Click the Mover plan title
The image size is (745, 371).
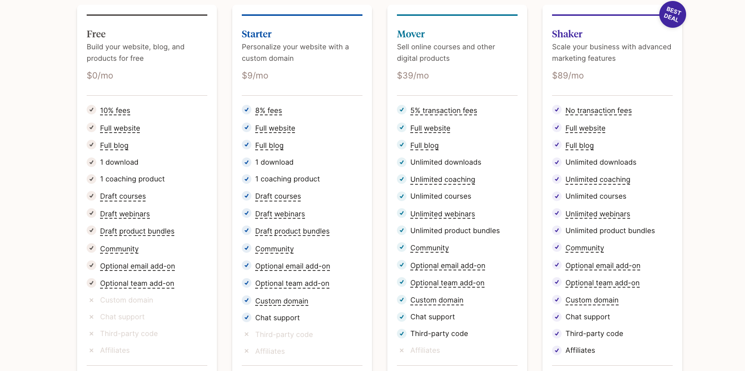(x=411, y=34)
